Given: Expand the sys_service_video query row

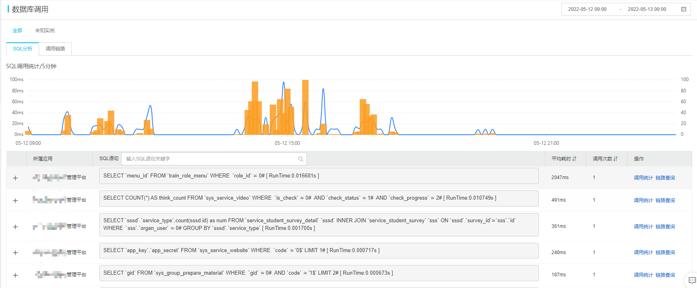Looking at the screenshot, I should pos(15,200).
